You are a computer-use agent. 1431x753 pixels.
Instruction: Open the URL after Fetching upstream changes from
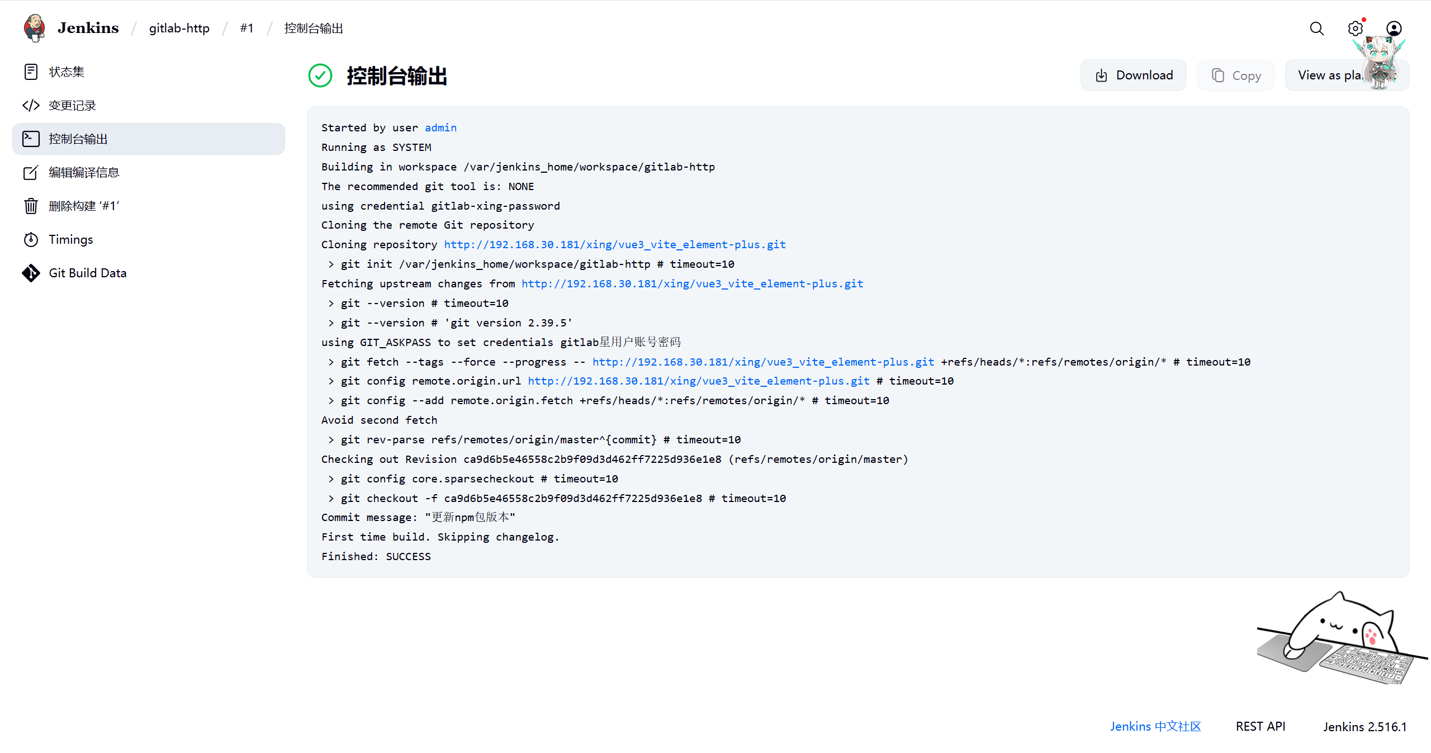(693, 283)
